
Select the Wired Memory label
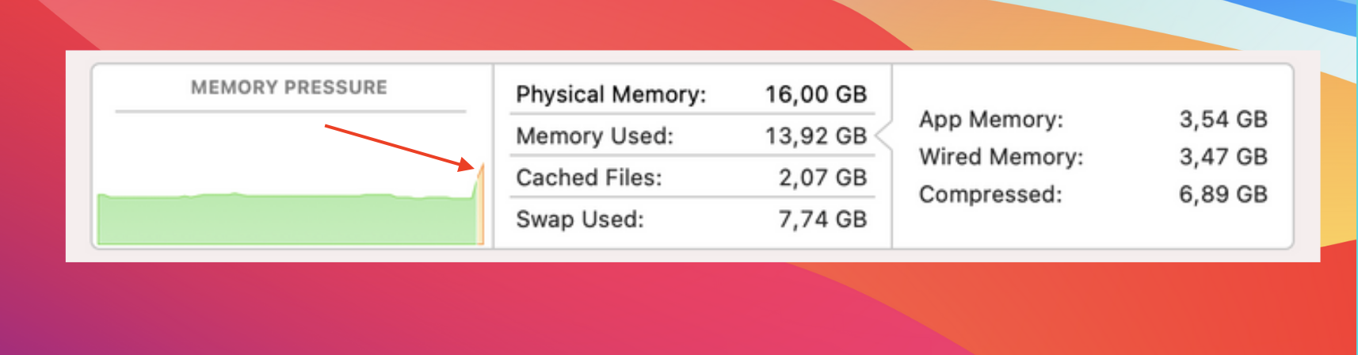(1001, 157)
